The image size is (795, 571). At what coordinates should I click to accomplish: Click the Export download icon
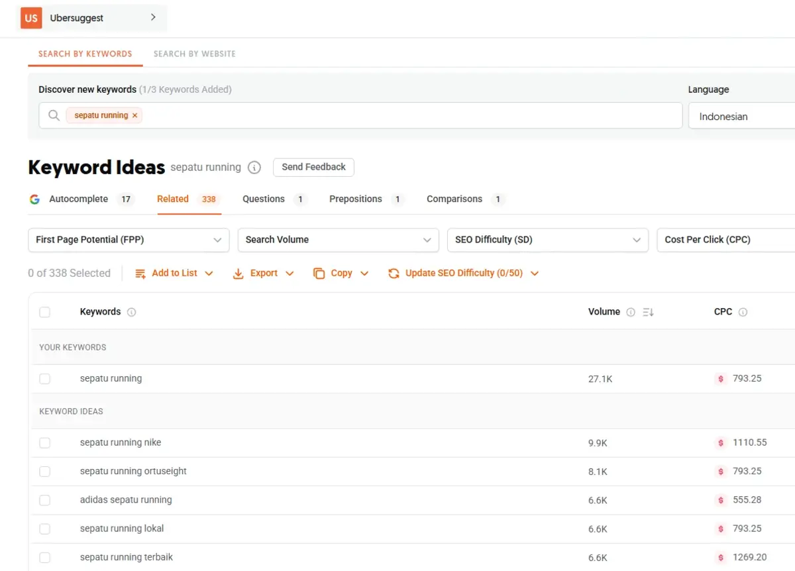pyautogui.click(x=238, y=274)
